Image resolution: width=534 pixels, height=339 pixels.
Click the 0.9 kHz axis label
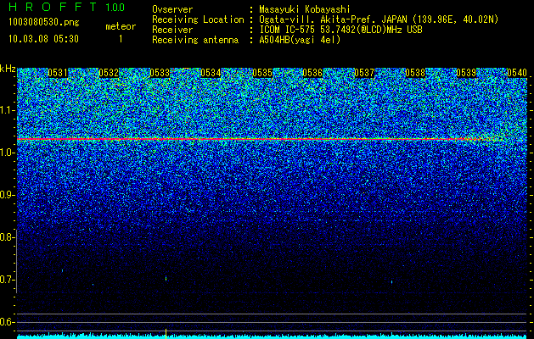tap(7, 195)
